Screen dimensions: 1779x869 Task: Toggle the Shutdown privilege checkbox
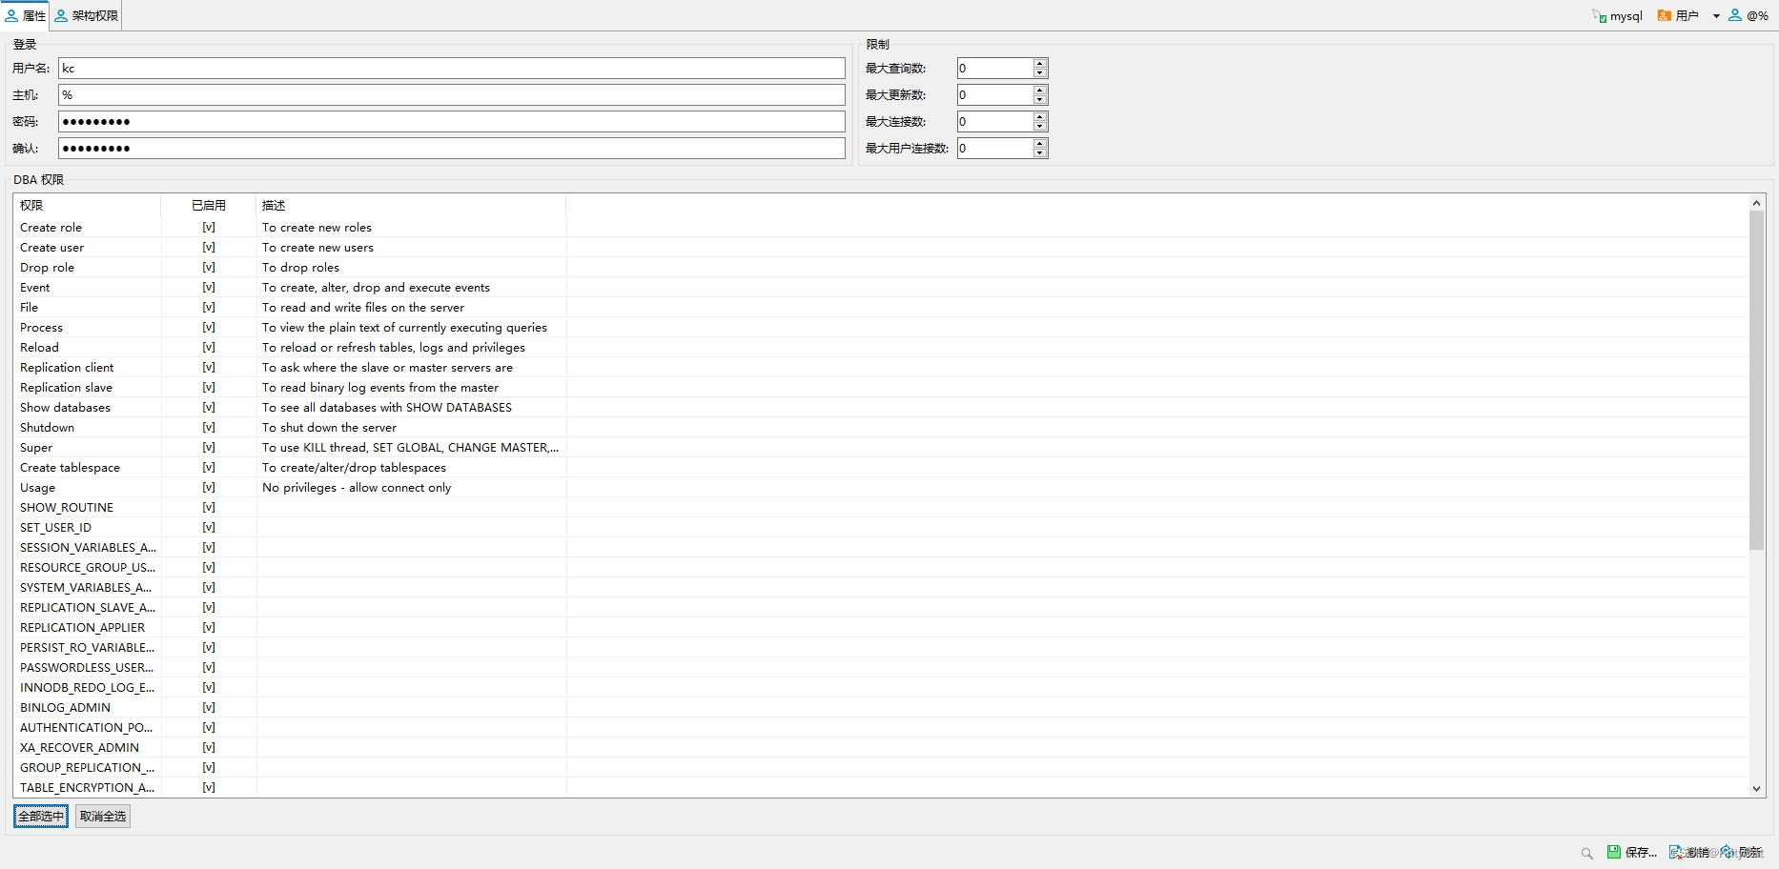(209, 427)
